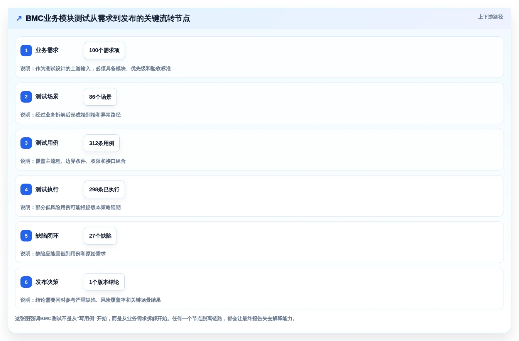Select the 1个版本结论 chip
The image size is (519, 341).
pos(104,282)
